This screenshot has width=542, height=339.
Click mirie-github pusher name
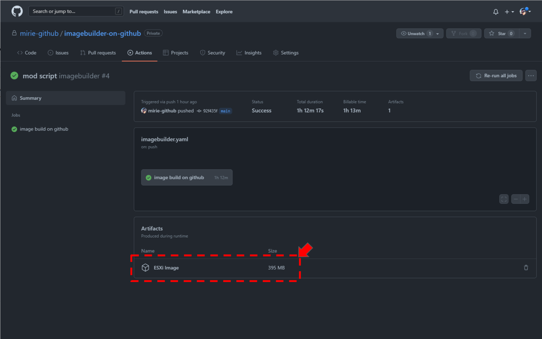(162, 111)
